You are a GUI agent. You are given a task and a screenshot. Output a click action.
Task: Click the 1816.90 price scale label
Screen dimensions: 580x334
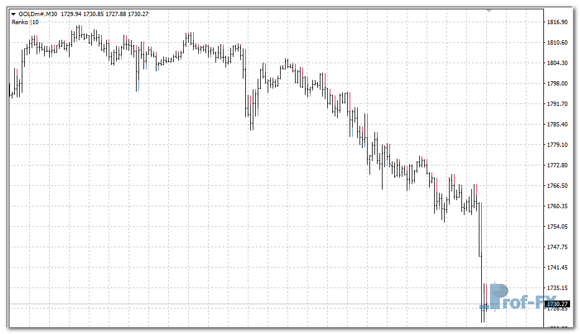[557, 22]
